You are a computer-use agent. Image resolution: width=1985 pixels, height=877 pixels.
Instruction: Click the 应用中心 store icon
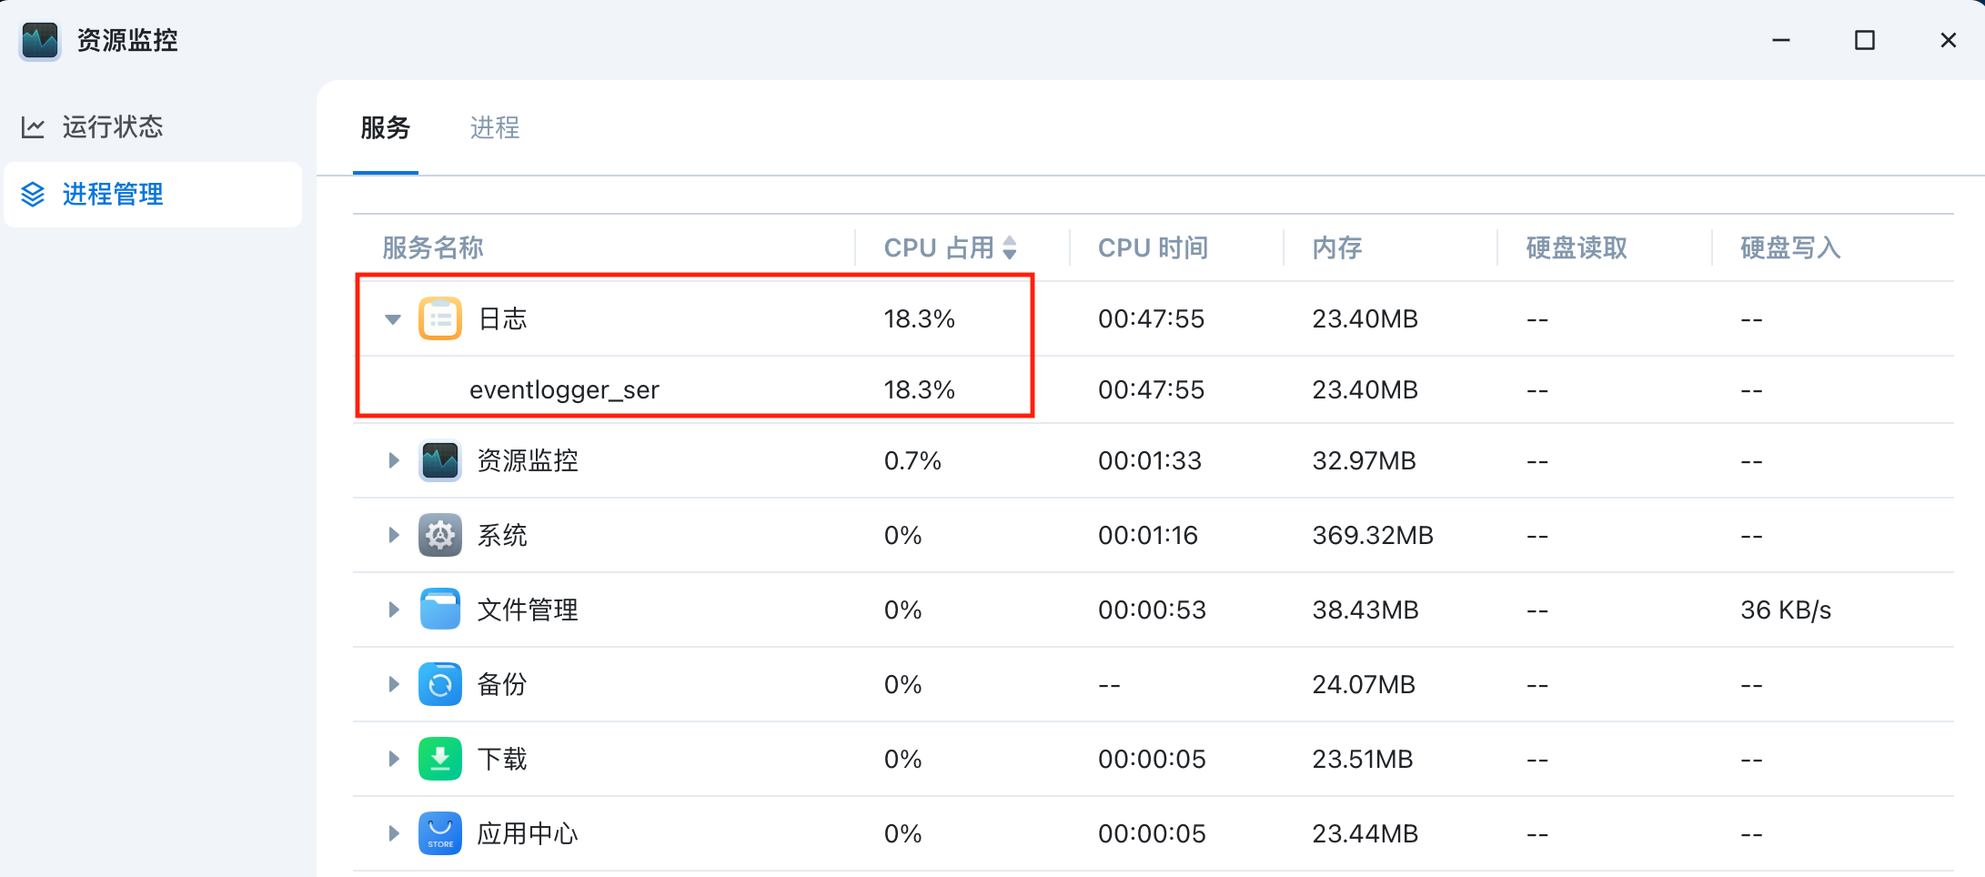(440, 833)
